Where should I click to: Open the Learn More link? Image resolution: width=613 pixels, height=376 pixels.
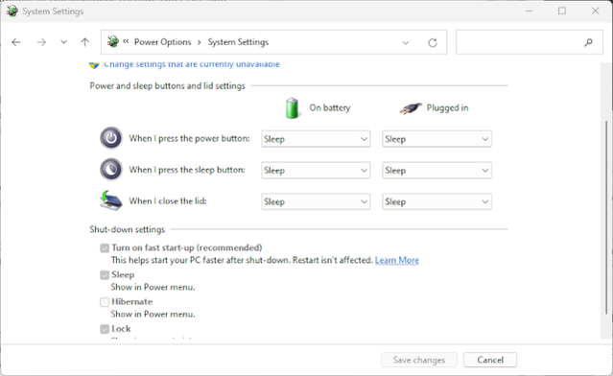397,260
